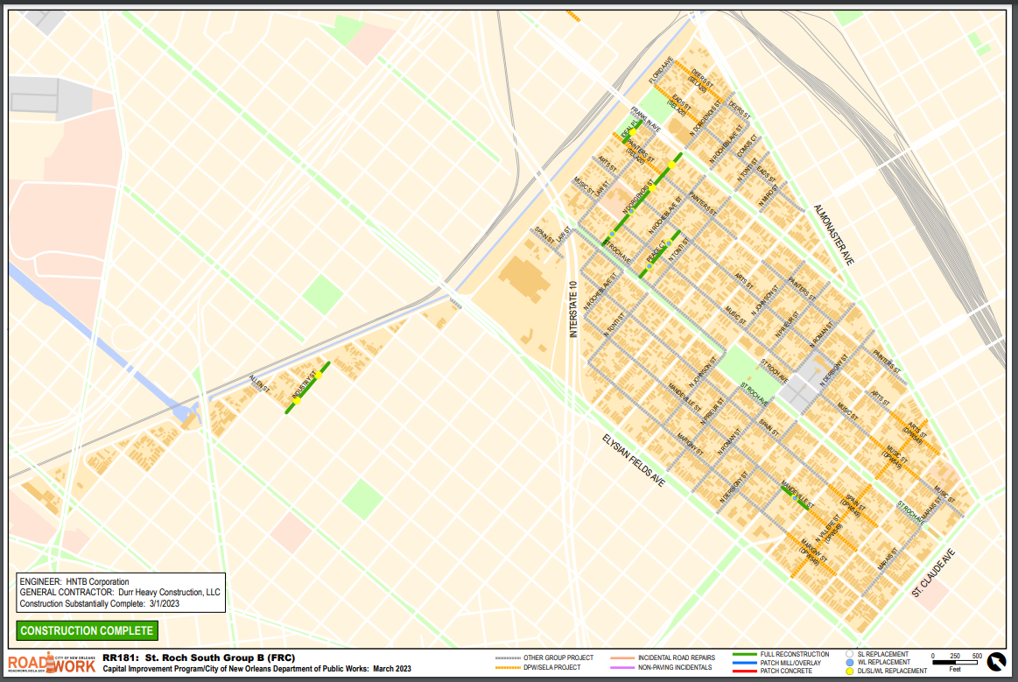Click the 'PEACE CT' street label

click(656, 251)
